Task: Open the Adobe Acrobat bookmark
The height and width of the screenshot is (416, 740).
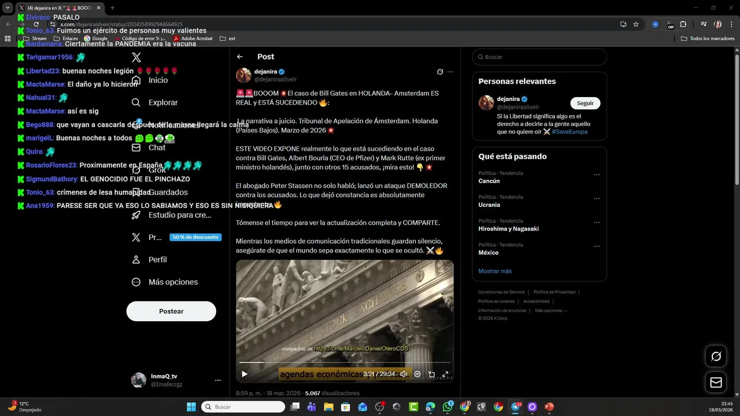Action: pos(193,39)
